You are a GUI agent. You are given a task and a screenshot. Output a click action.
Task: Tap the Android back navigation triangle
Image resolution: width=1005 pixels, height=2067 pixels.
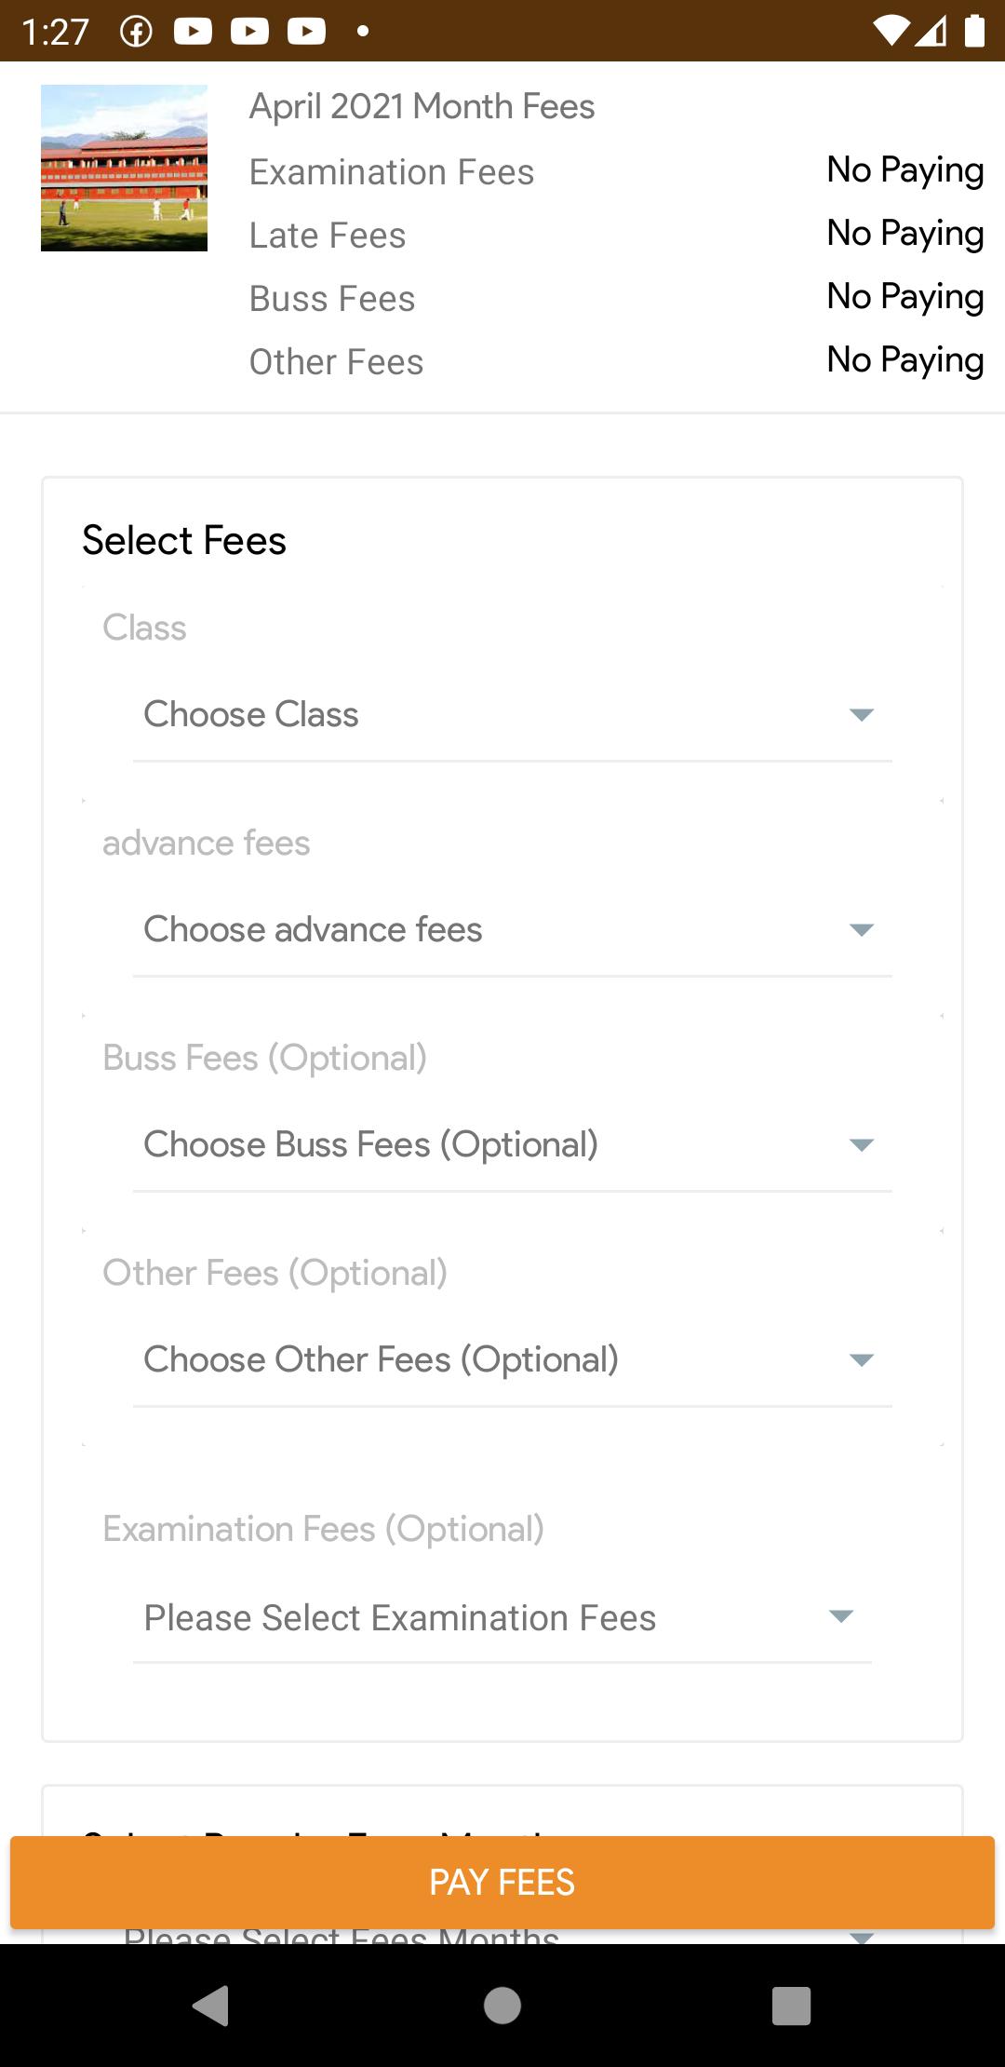coord(211,2005)
